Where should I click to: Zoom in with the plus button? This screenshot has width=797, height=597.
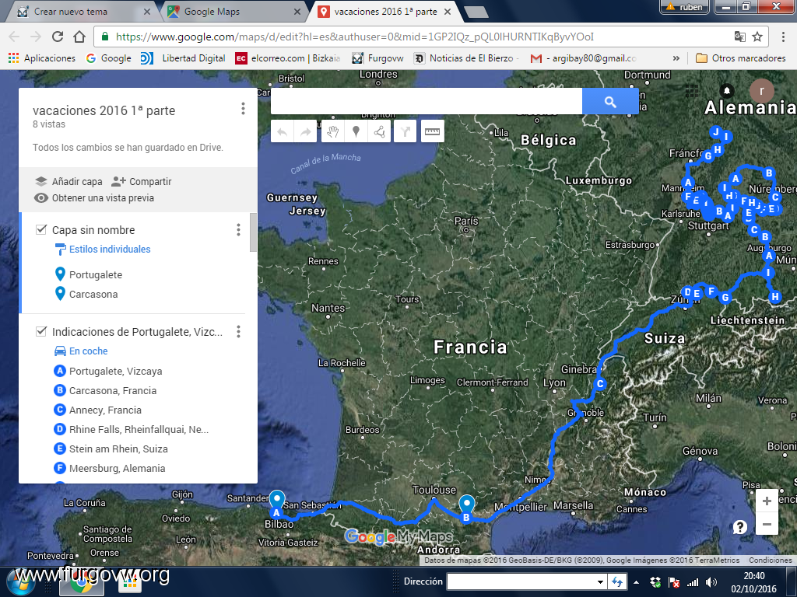point(767,501)
